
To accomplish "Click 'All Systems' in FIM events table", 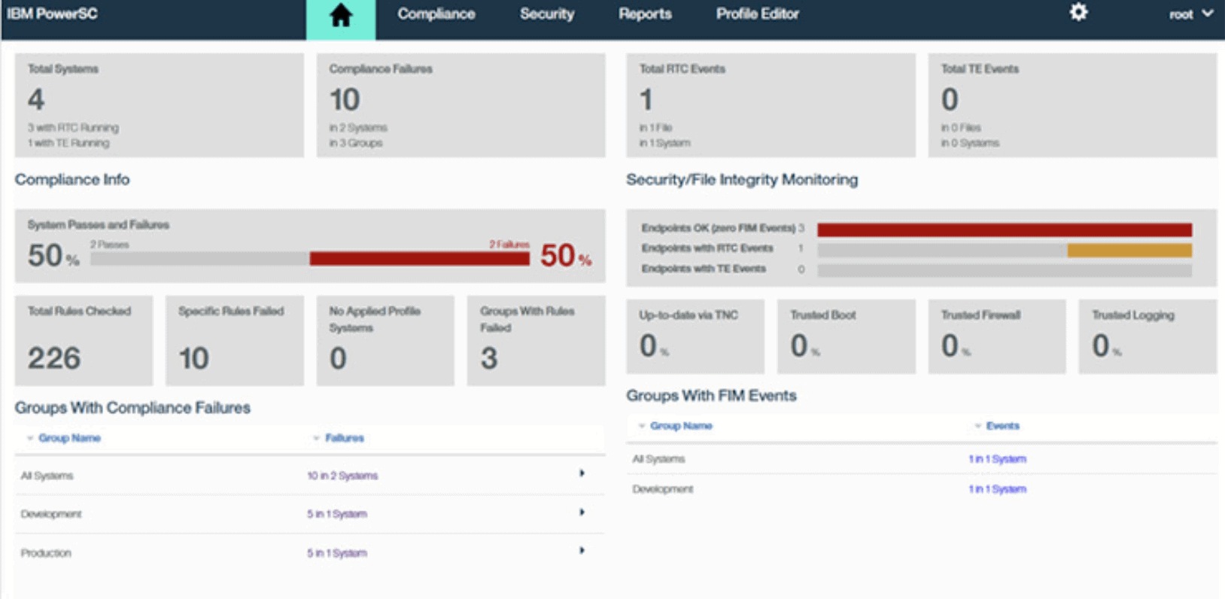I will [x=658, y=459].
